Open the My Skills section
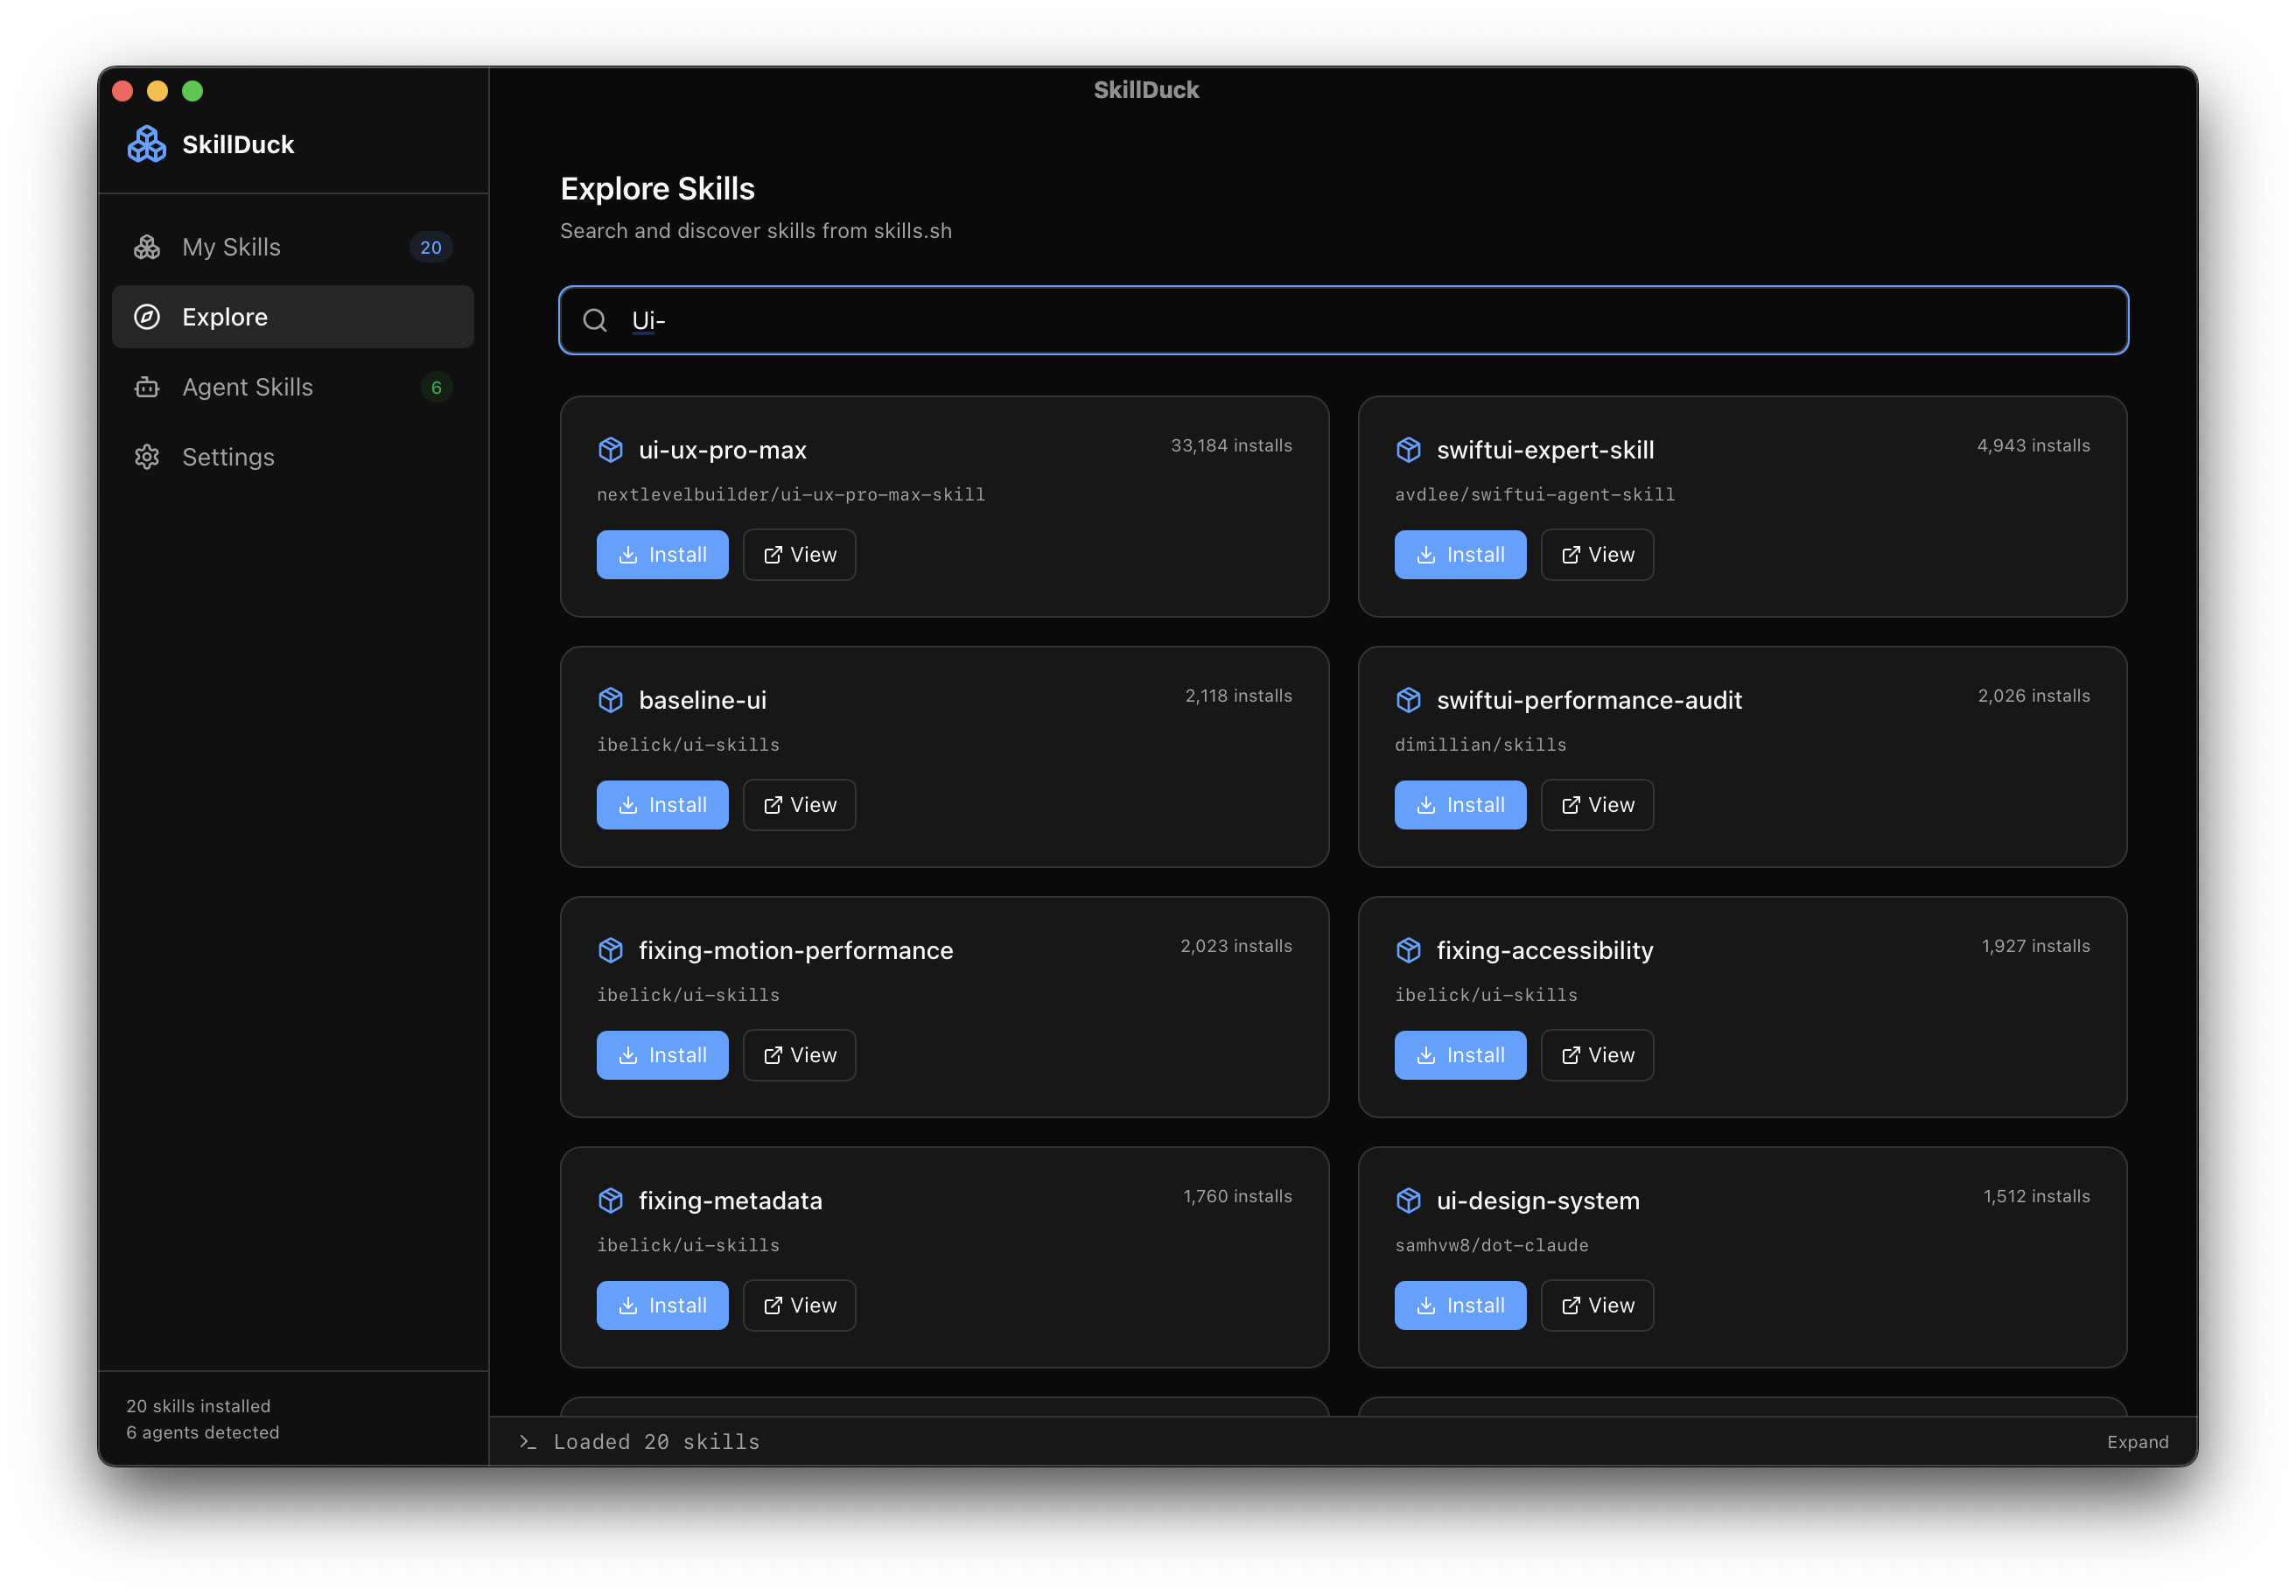2296x1596 pixels. point(231,246)
